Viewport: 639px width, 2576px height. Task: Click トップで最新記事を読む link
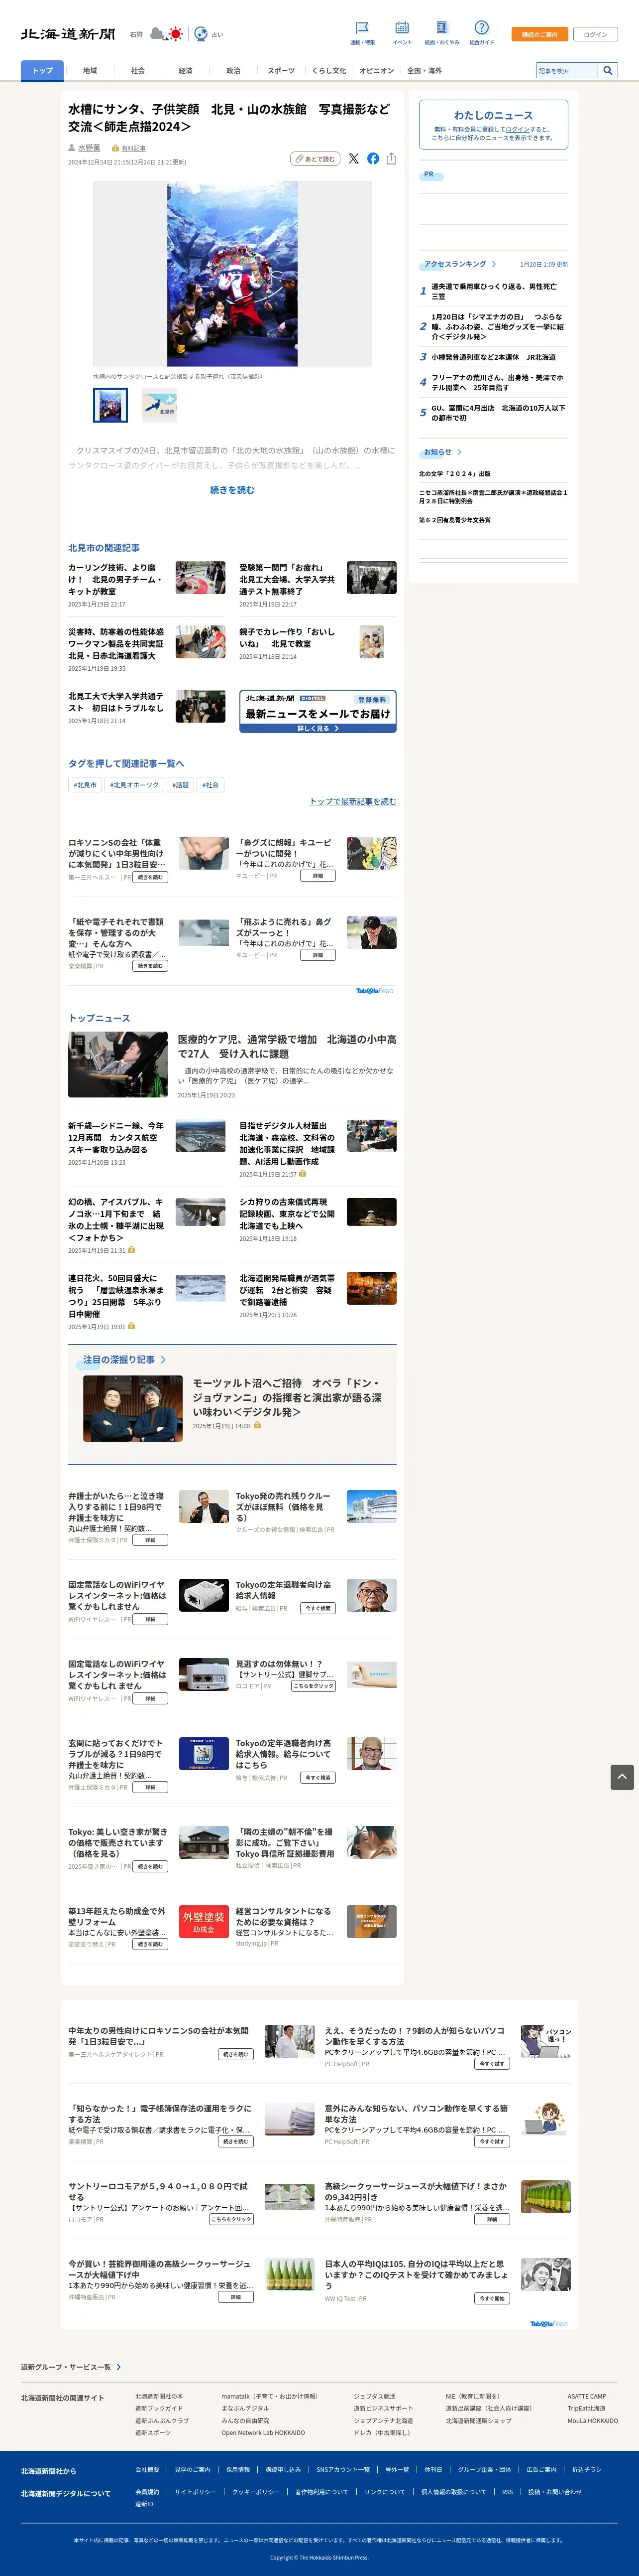pos(352,801)
